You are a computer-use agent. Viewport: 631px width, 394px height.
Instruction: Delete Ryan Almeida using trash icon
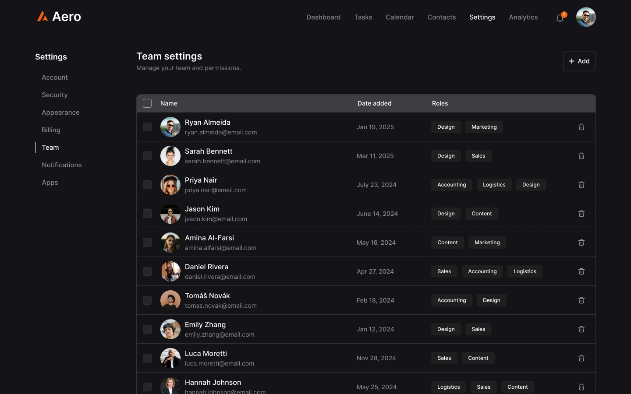coord(581,127)
